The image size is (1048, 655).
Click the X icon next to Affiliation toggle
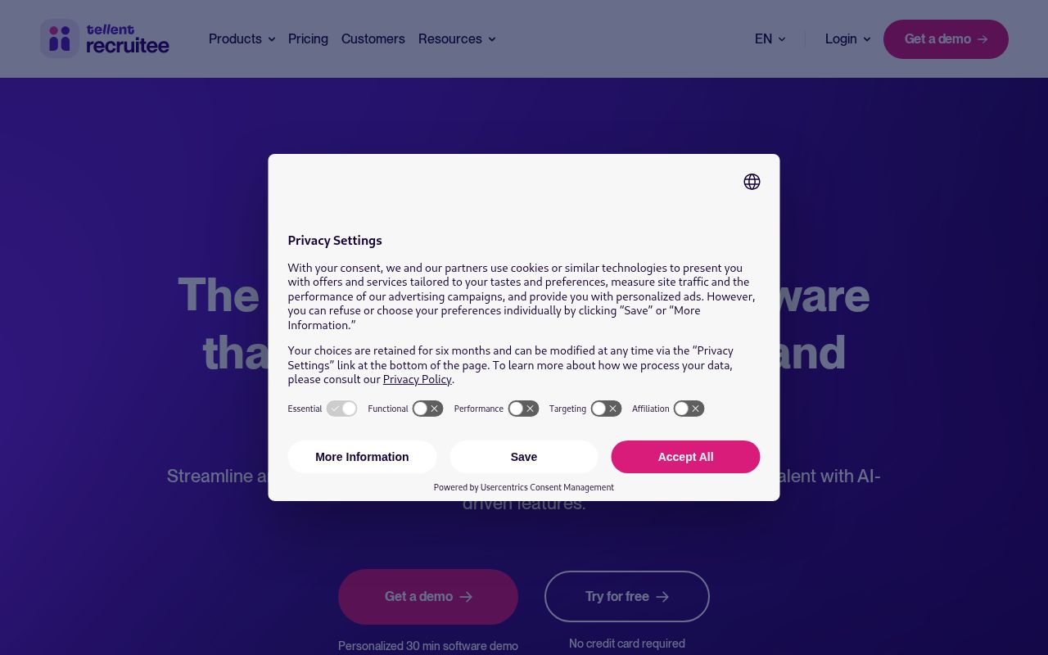coord(696,409)
